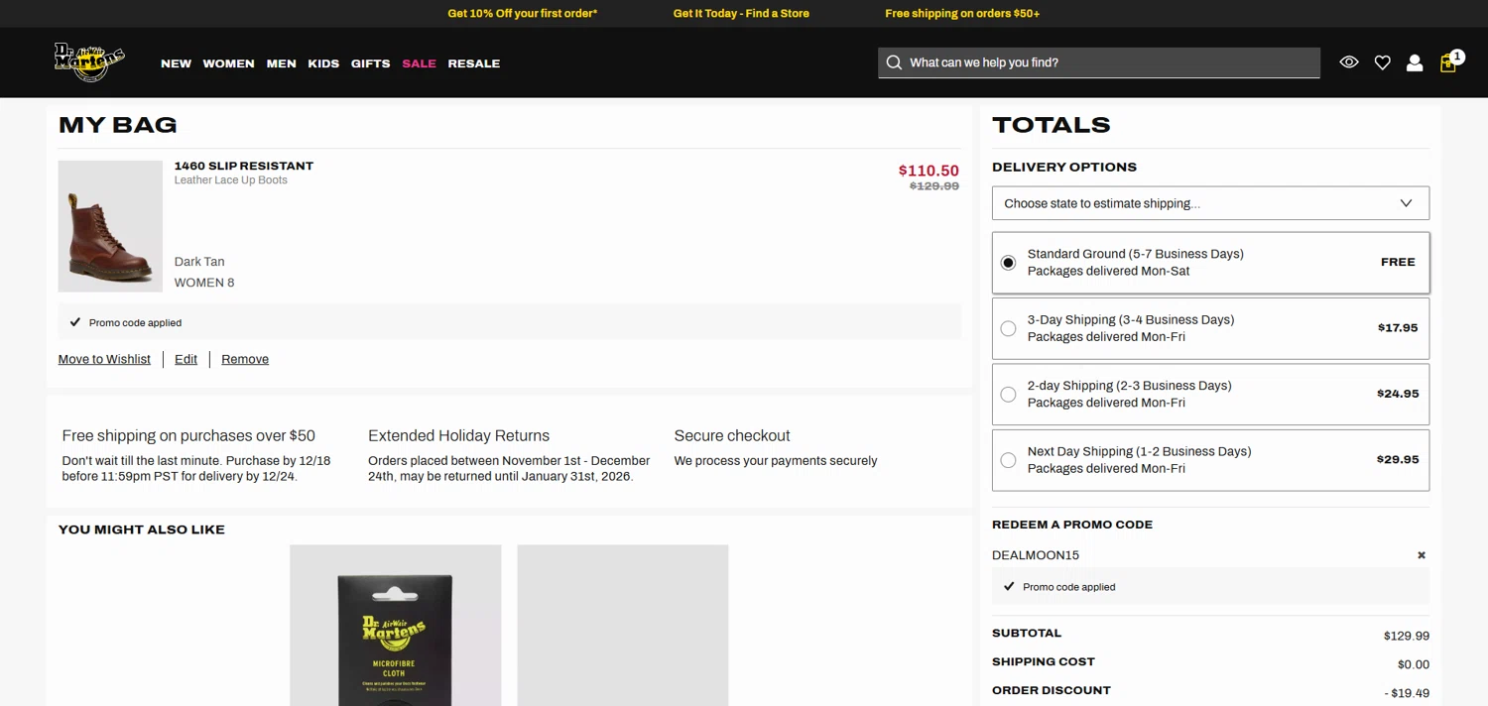1488x706 pixels.
Task: Click the $129.99 subtotal value
Action: pos(1406,637)
